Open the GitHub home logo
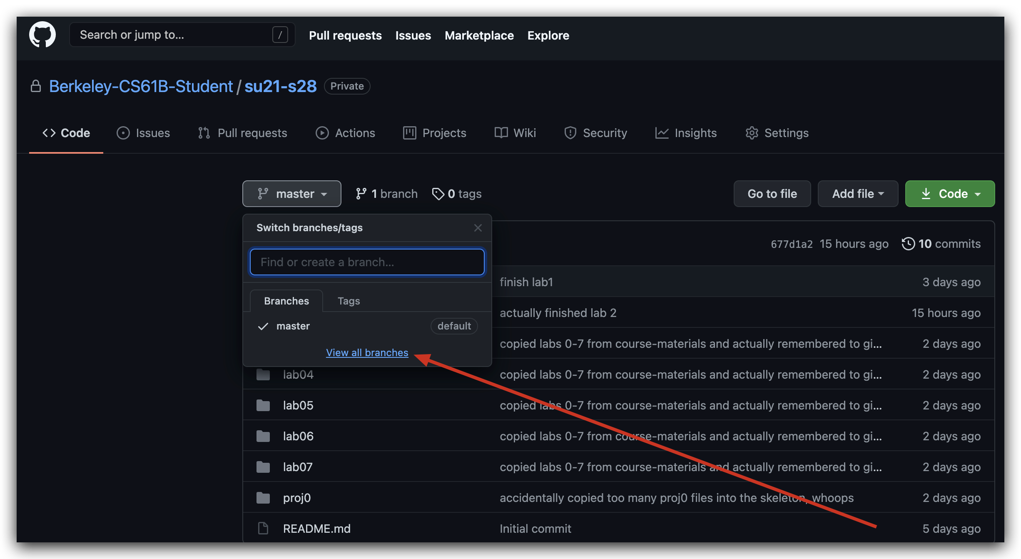 [42, 35]
